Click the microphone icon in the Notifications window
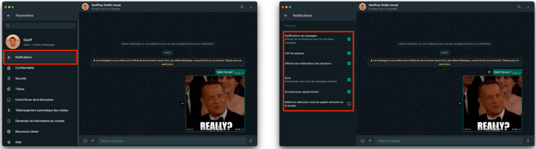The height and width of the screenshot is (149, 536). 528,140
